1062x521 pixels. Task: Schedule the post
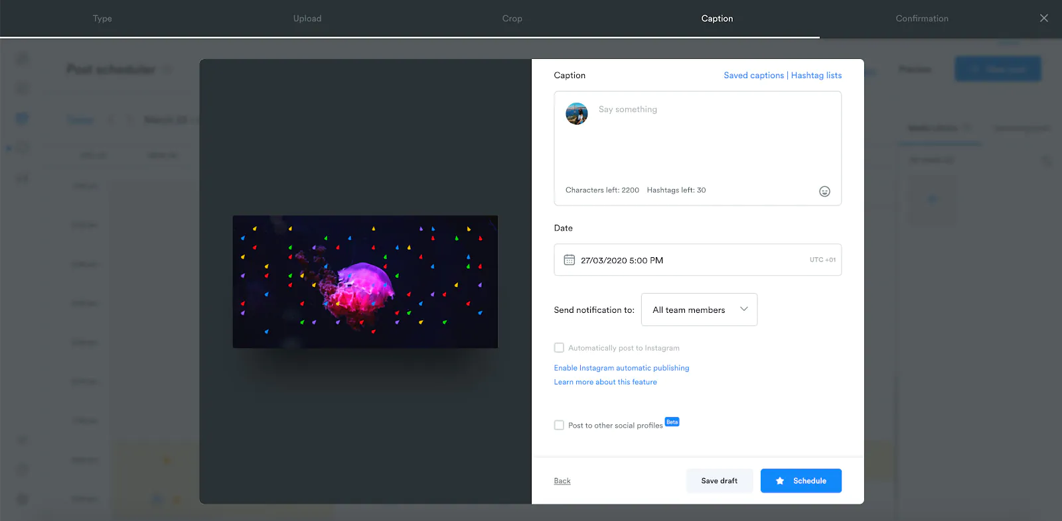(x=801, y=481)
